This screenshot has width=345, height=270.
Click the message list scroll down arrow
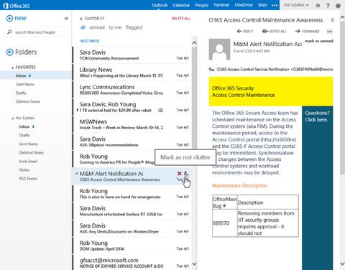(194, 264)
